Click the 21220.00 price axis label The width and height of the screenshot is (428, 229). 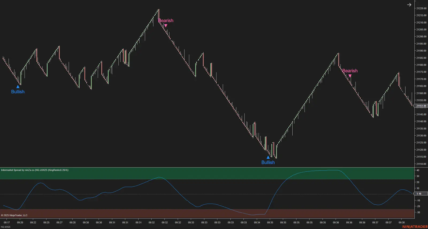point(421,8)
